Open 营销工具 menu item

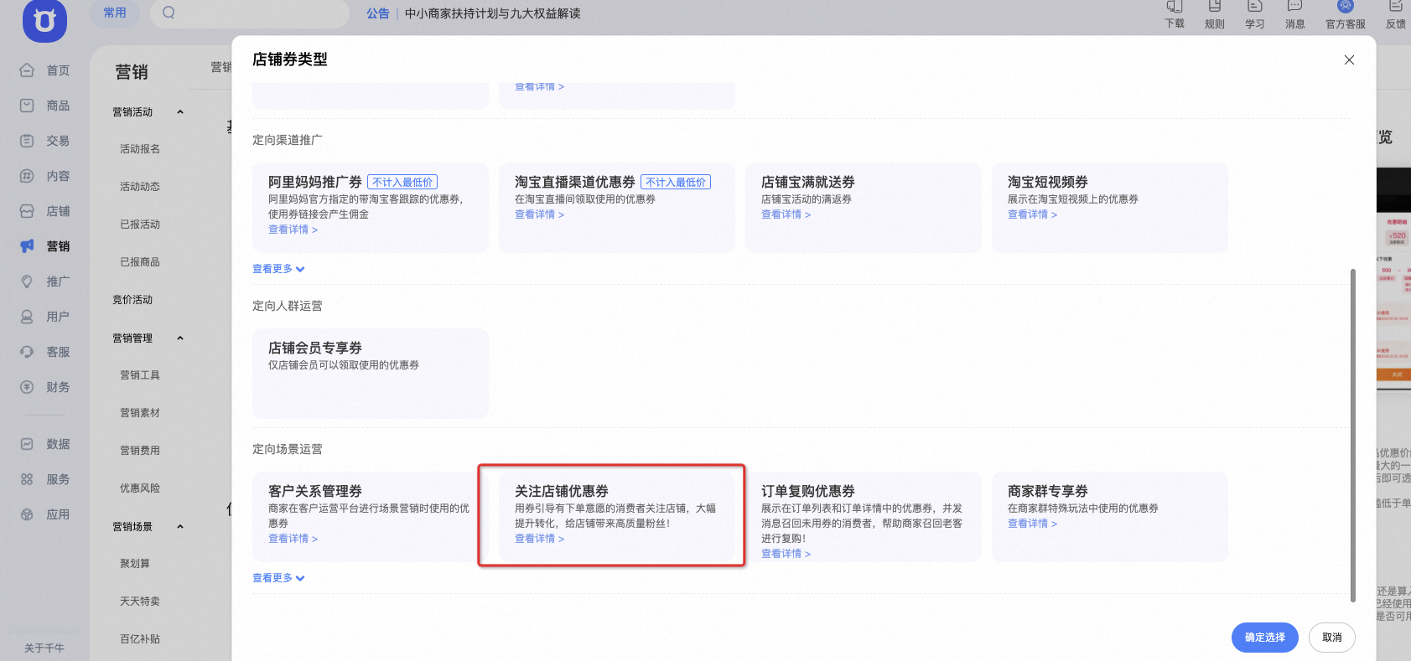[x=140, y=375]
